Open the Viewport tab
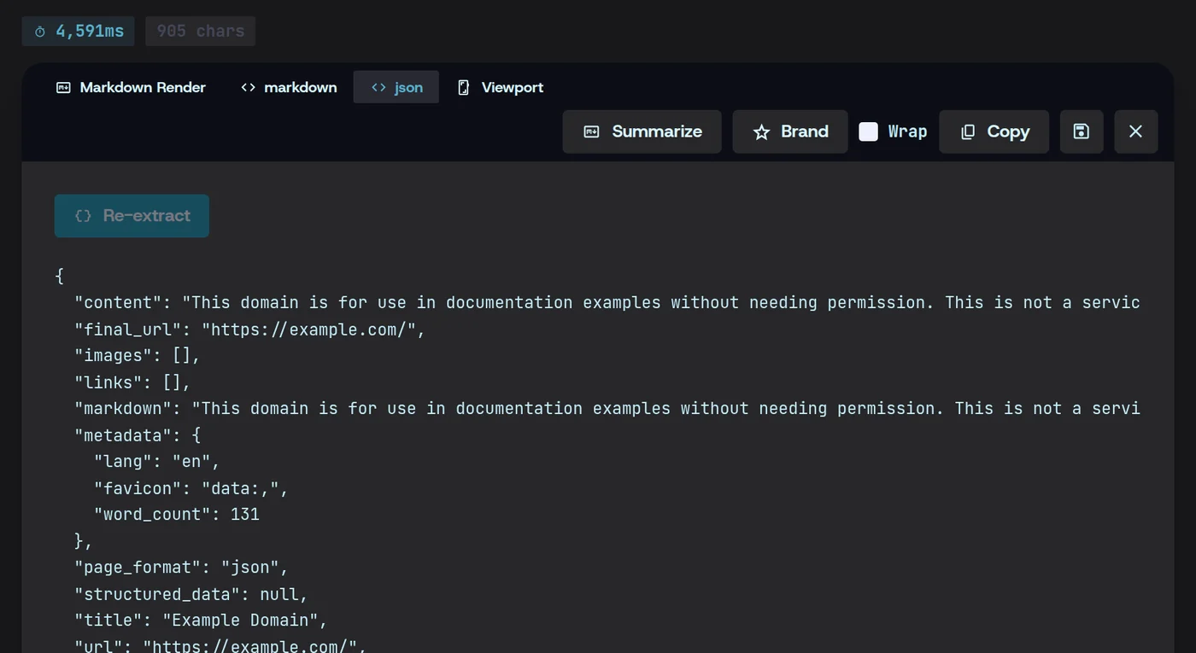This screenshot has height=653, width=1196. [501, 87]
